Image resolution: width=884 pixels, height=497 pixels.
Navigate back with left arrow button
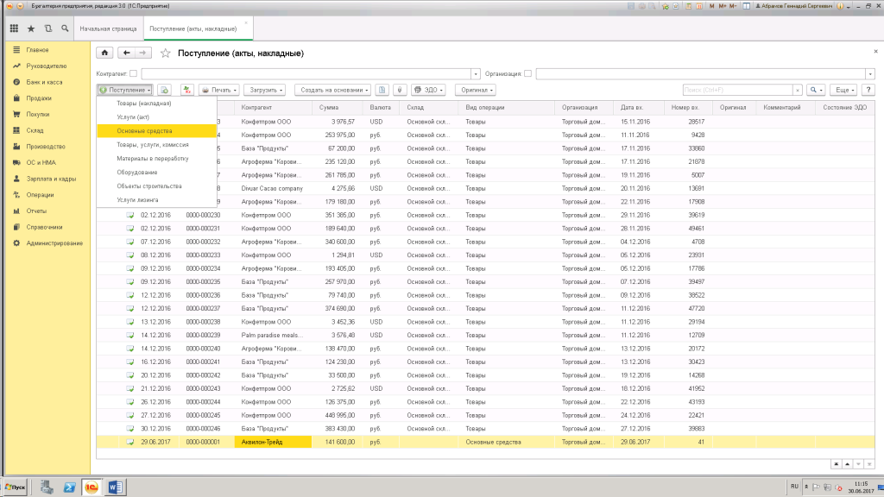126,53
